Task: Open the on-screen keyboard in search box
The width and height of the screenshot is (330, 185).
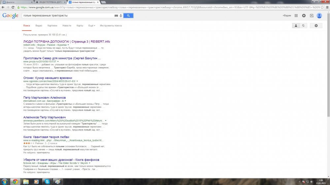Action: [116, 15]
